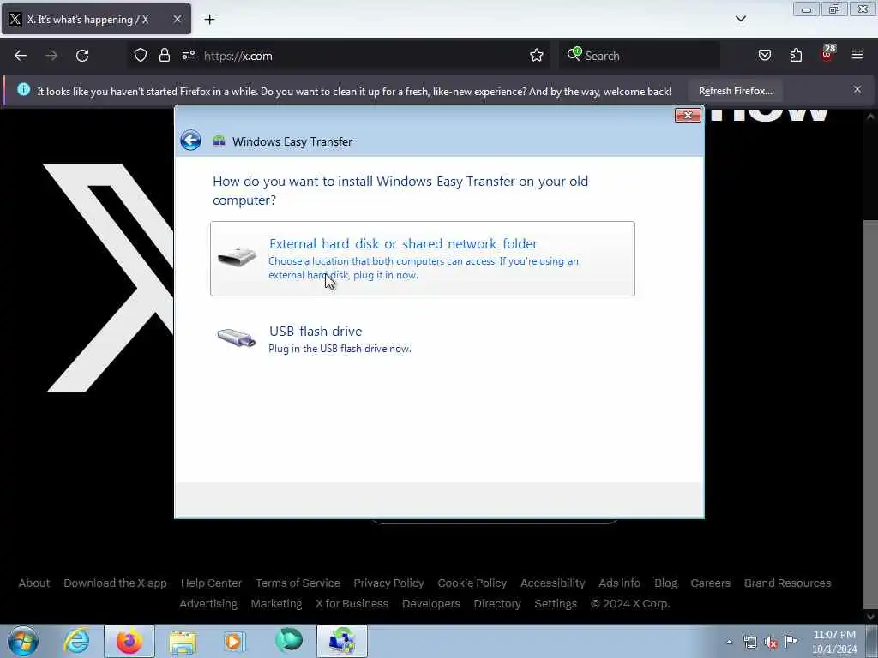Open extension icon with 28 badge
The height and width of the screenshot is (658, 878).
827,54
